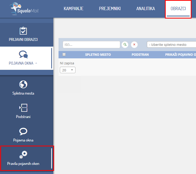Select the Obrazci tab
The height and width of the screenshot is (174, 196).
click(178, 9)
